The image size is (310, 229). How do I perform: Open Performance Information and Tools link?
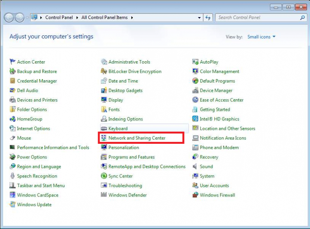pyautogui.click(x=53, y=148)
